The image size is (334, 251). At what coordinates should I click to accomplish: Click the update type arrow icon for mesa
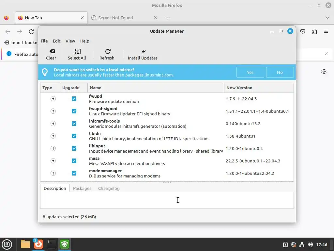pyautogui.click(x=53, y=161)
